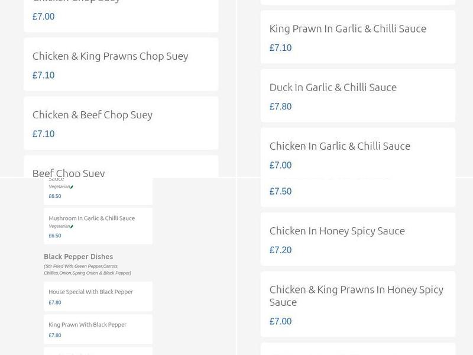This screenshot has width=473, height=355.
Task: Choose House Special With Black Pepper
Action: (90, 292)
